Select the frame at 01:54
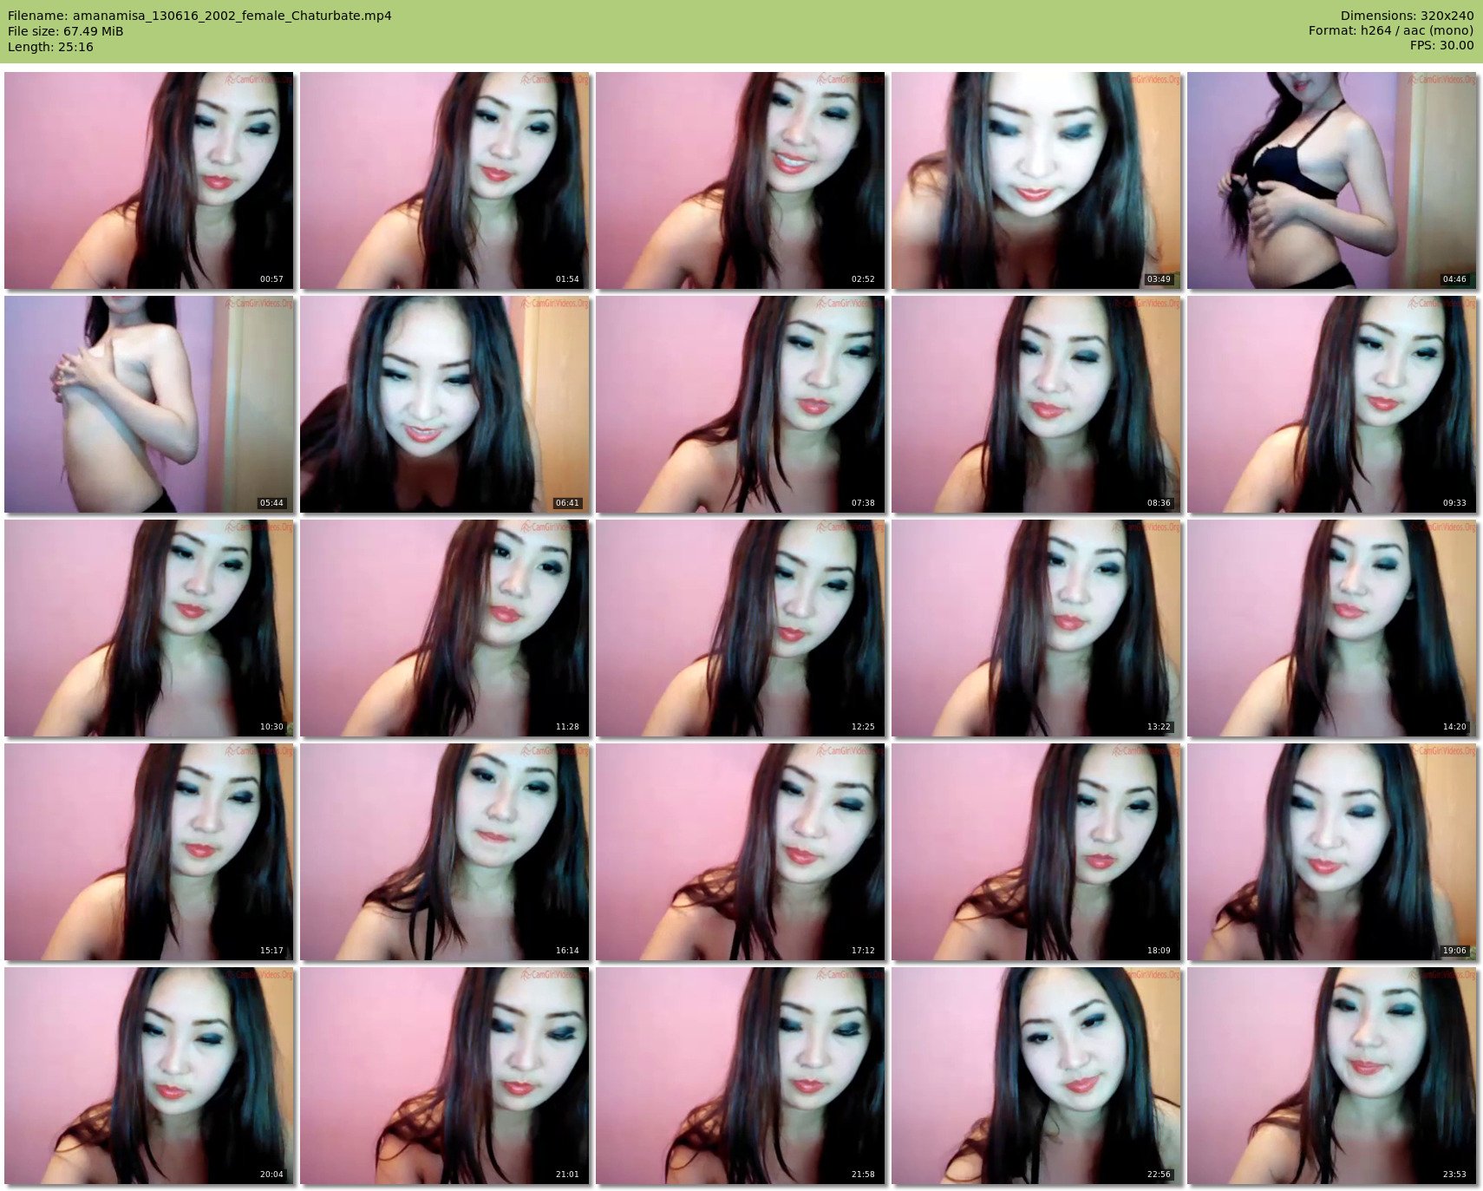The height and width of the screenshot is (1191, 1483). click(x=444, y=180)
